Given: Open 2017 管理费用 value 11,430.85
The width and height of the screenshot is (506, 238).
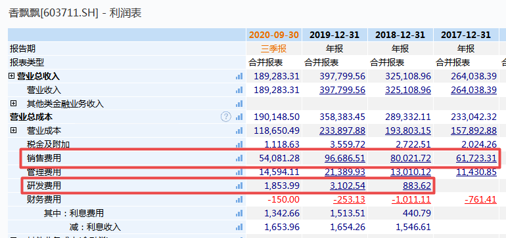Looking at the screenshot, I should (x=476, y=172).
